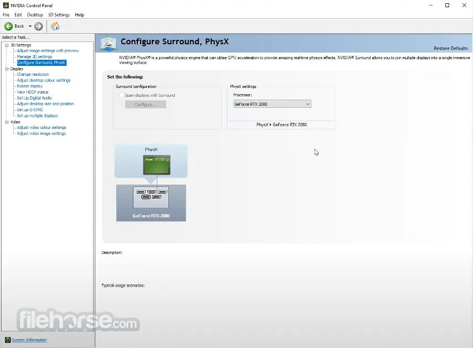Click the Configure Surround PhysX header icon
473x348 pixels.
(108, 43)
